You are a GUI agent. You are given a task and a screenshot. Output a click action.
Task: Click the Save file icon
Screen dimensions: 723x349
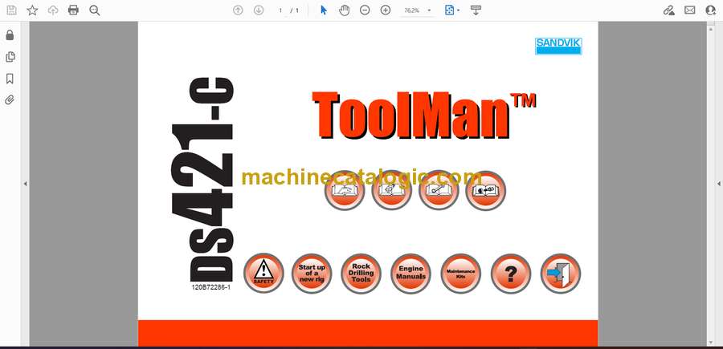coord(11,10)
